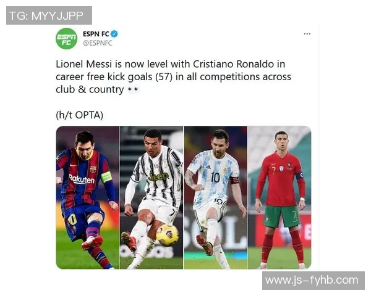The width and height of the screenshot is (371, 296).
Task: Follow the www.js-fyhb.com watermark link
Action: [x=313, y=281]
